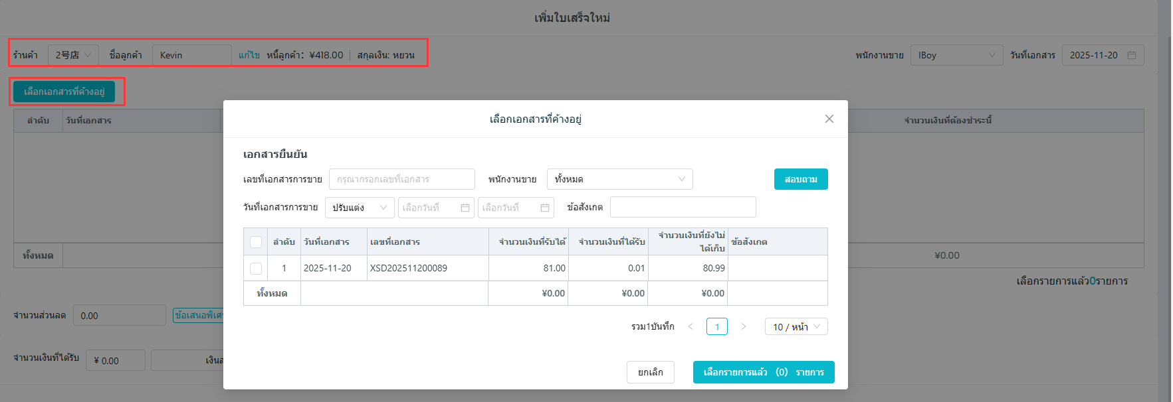Select page 1 in pagination
1173x402 pixels.
point(716,326)
